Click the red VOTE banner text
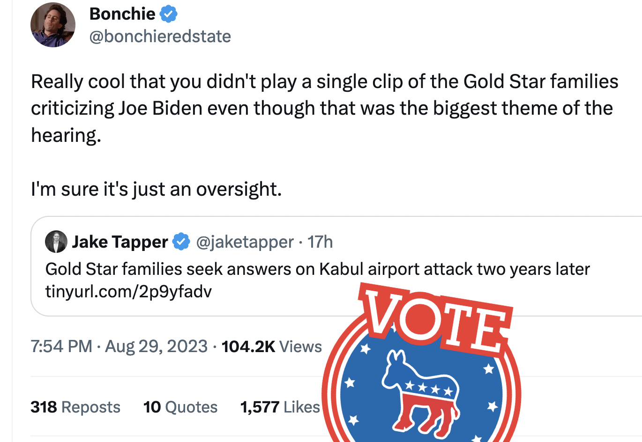Screen dimensions: 642x442 (x=436, y=319)
